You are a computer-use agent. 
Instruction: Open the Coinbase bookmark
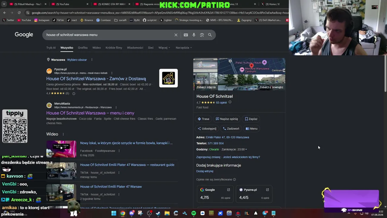click(x=103, y=20)
